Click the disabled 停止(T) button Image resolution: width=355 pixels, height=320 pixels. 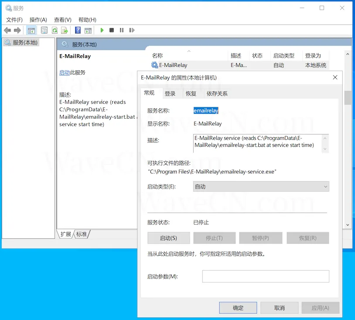[x=215, y=238]
